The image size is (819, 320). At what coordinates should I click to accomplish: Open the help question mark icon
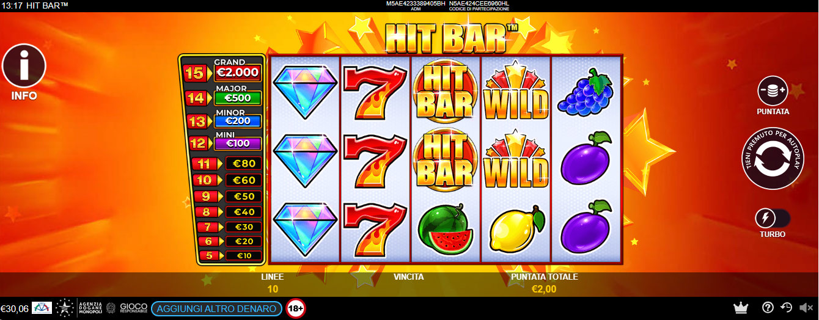click(x=768, y=308)
